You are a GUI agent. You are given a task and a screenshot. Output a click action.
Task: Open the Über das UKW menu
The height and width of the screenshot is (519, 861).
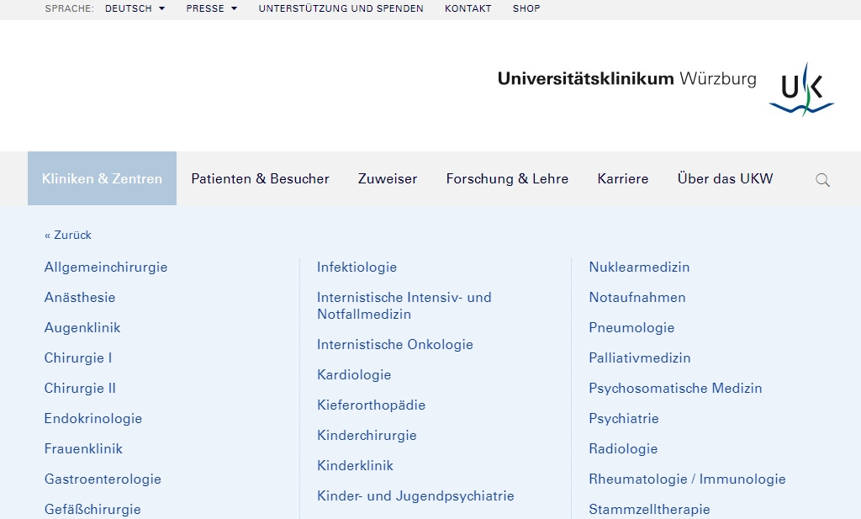(725, 178)
